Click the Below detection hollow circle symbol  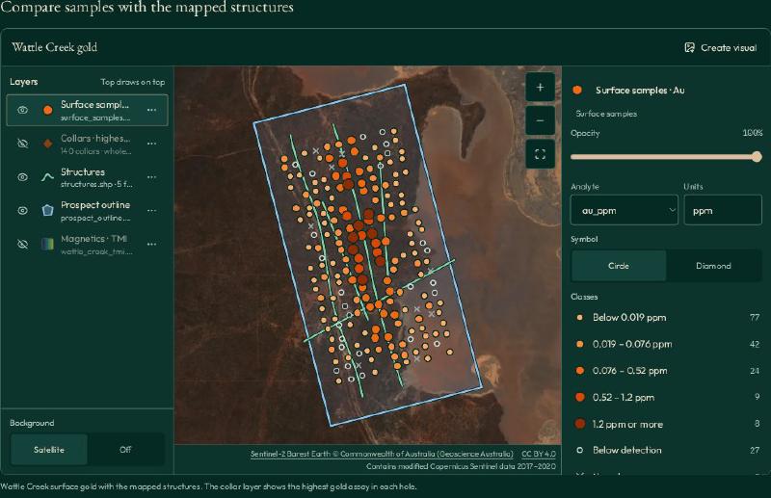[580, 450]
